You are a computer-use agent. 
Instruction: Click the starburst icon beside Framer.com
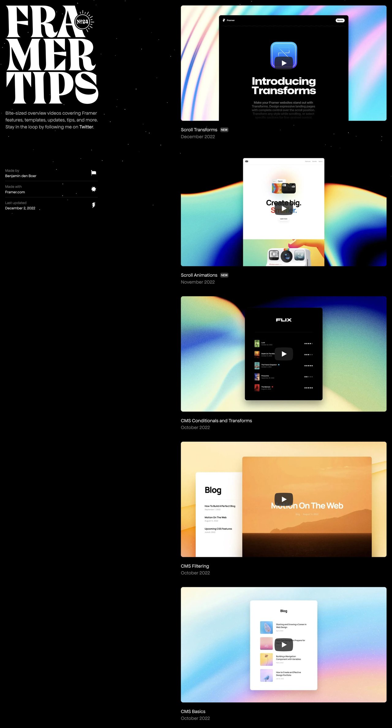click(94, 189)
